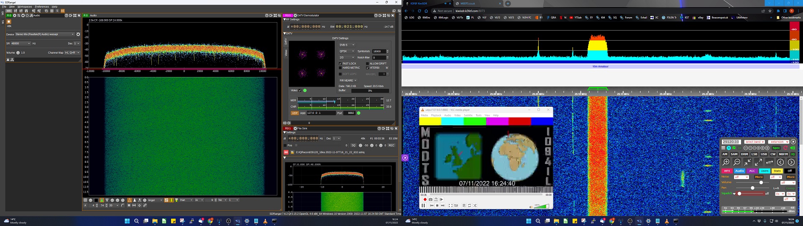Click VLC stop button
Screen dimensions: 803x226
click(x=437, y=205)
